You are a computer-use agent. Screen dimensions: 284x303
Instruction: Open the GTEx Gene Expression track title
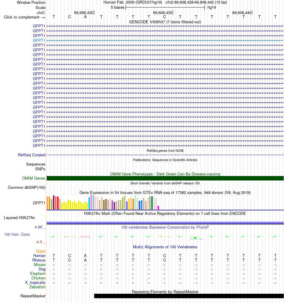pos(165,192)
